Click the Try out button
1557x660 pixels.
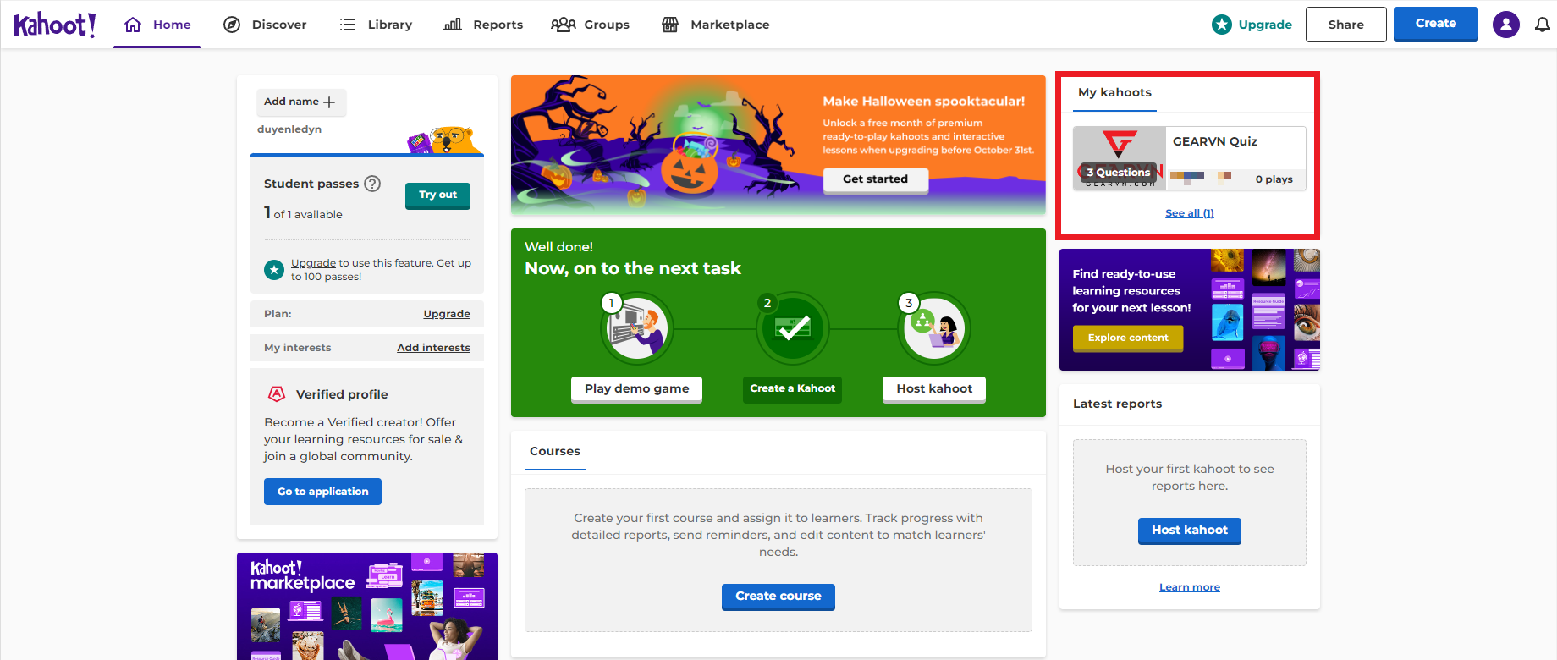coord(437,195)
